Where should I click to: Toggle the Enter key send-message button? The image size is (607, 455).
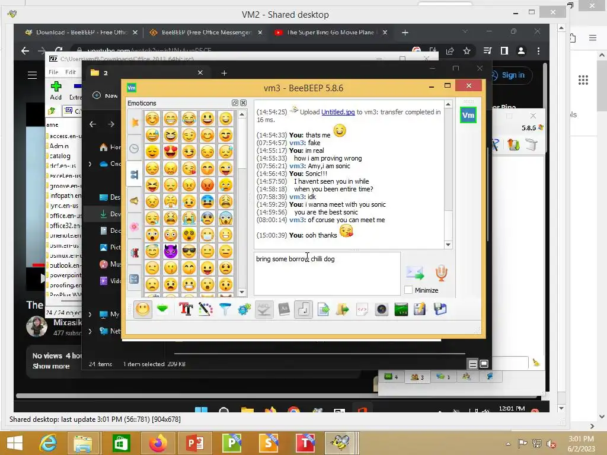(x=303, y=309)
